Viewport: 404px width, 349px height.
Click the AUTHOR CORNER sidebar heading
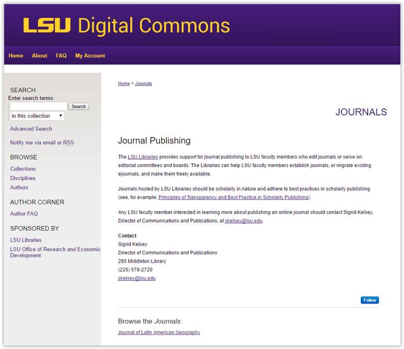pyautogui.click(x=37, y=202)
